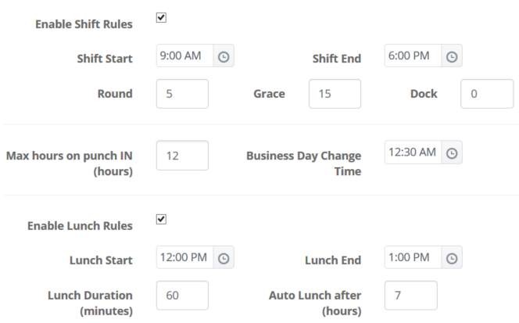Screen dimensions: 519x323
Task: Select the Dock value field
Action: coord(486,94)
